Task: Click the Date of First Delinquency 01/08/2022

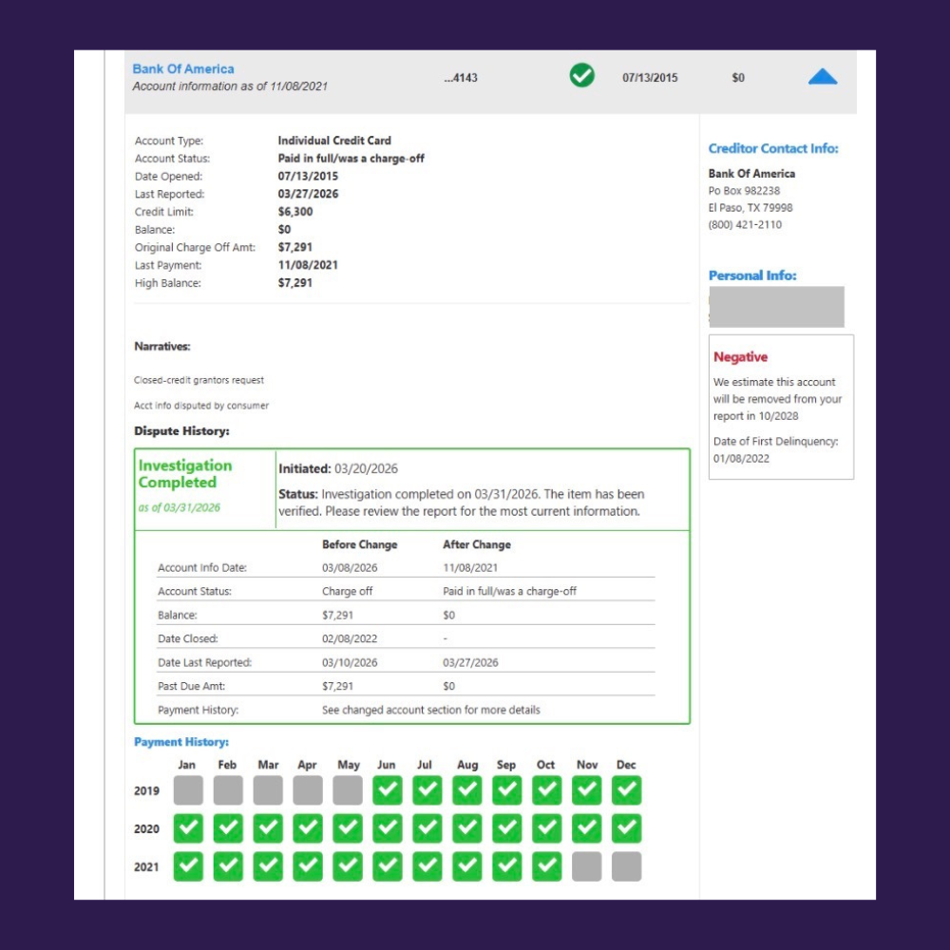Action: pyautogui.click(x=741, y=458)
